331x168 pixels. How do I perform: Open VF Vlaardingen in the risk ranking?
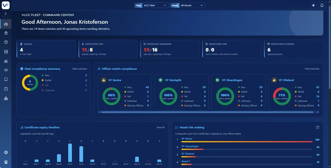click(x=190, y=146)
